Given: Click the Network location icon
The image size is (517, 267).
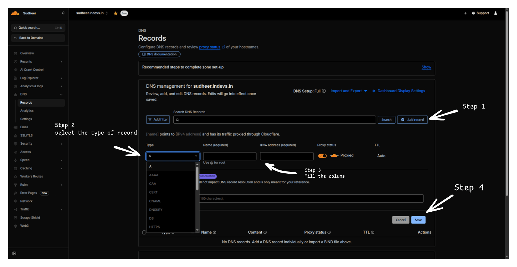Looking at the screenshot, I should pos(15,201).
